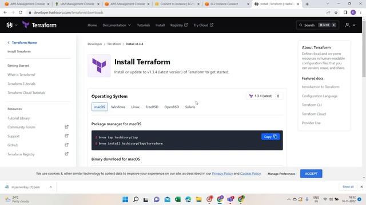Open the weather widget

(18, 199)
